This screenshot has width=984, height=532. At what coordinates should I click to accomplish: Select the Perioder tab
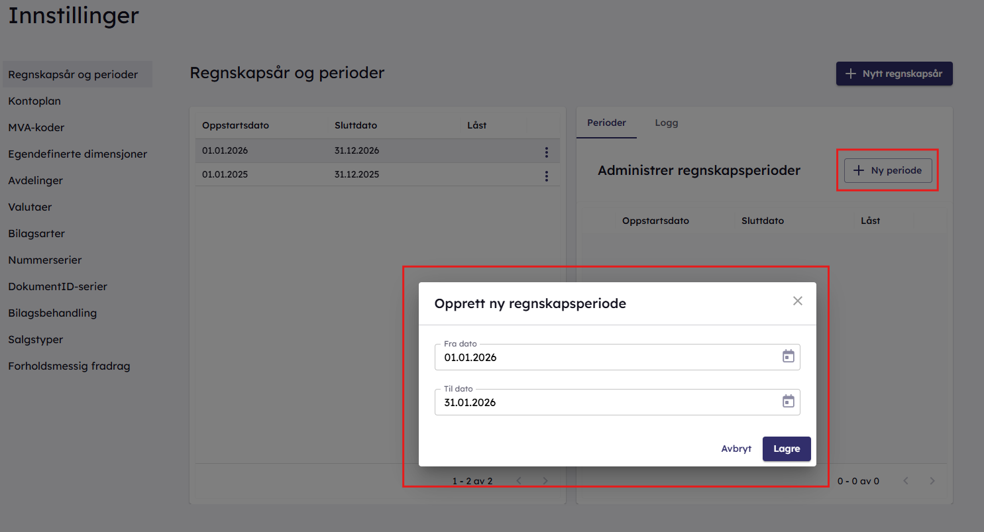(x=606, y=123)
